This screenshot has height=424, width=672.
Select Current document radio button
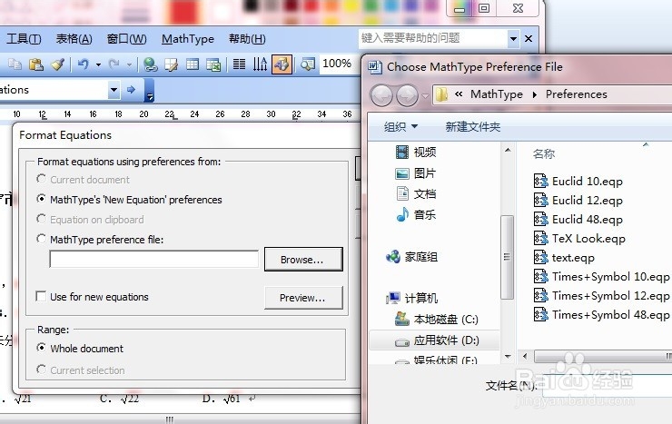(x=41, y=179)
